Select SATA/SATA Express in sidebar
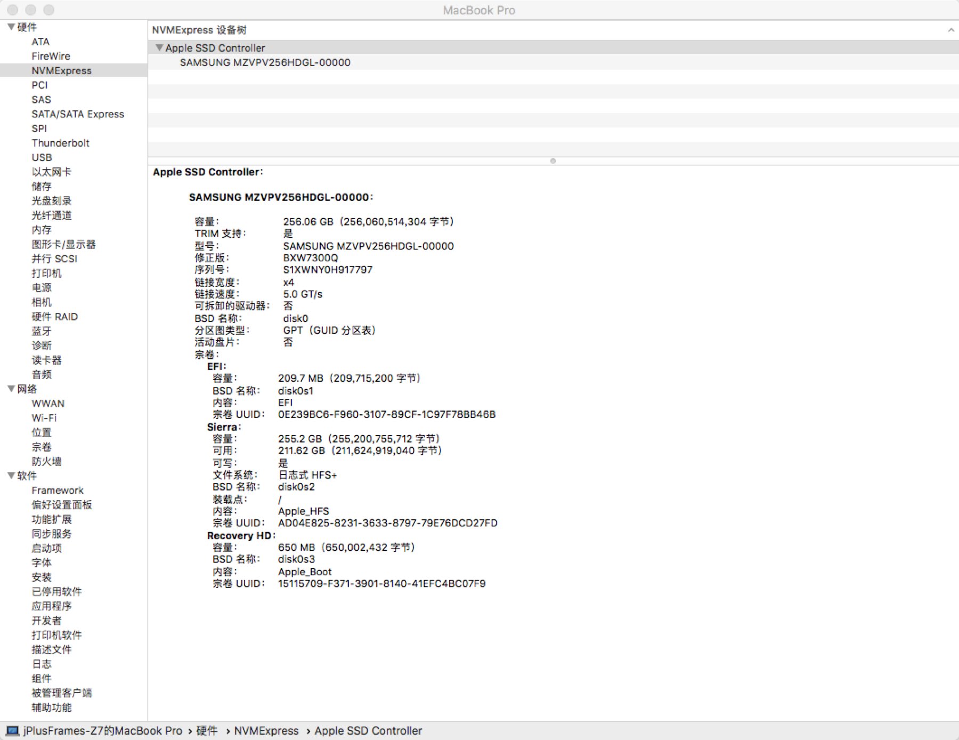Screen dimensions: 959x740 pyautogui.click(x=78, y=114)
